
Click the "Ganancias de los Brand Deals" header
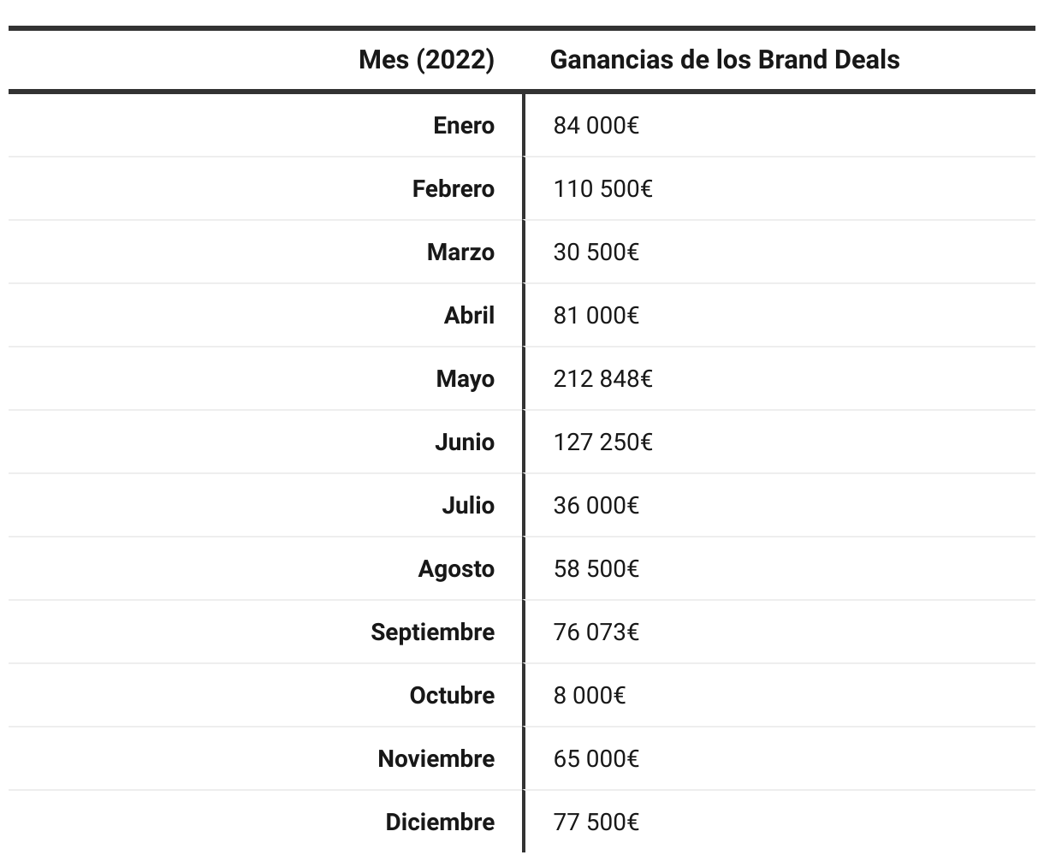pyautogui.click(x=724, y=60)
